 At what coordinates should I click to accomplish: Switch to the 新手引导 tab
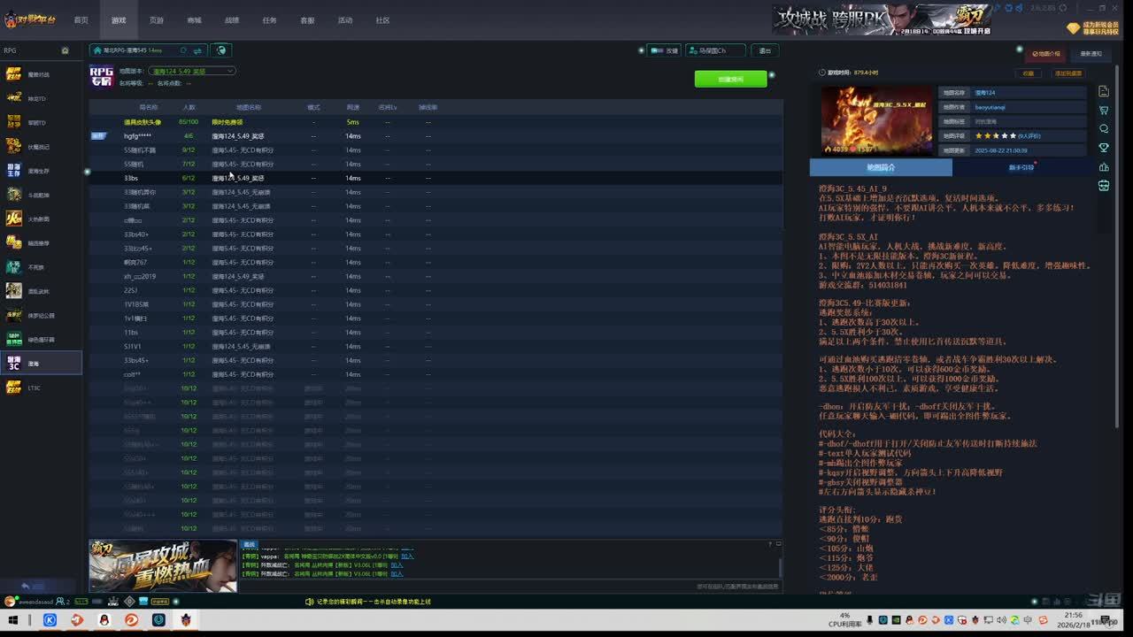(1021, 167)
